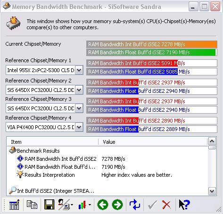This screenshot has width=223, height=214.
Task: Minimize the Sandra benchmark window
Action: coord(193,7)
